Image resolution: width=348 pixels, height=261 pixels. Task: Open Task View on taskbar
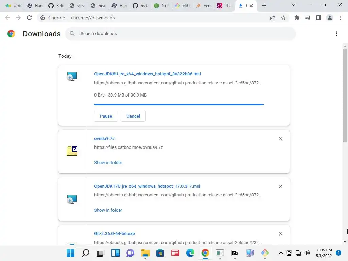tap(100, 253)
